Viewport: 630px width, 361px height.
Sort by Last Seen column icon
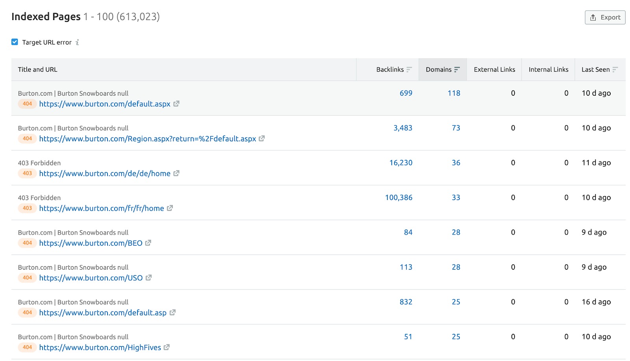point(615,69)
